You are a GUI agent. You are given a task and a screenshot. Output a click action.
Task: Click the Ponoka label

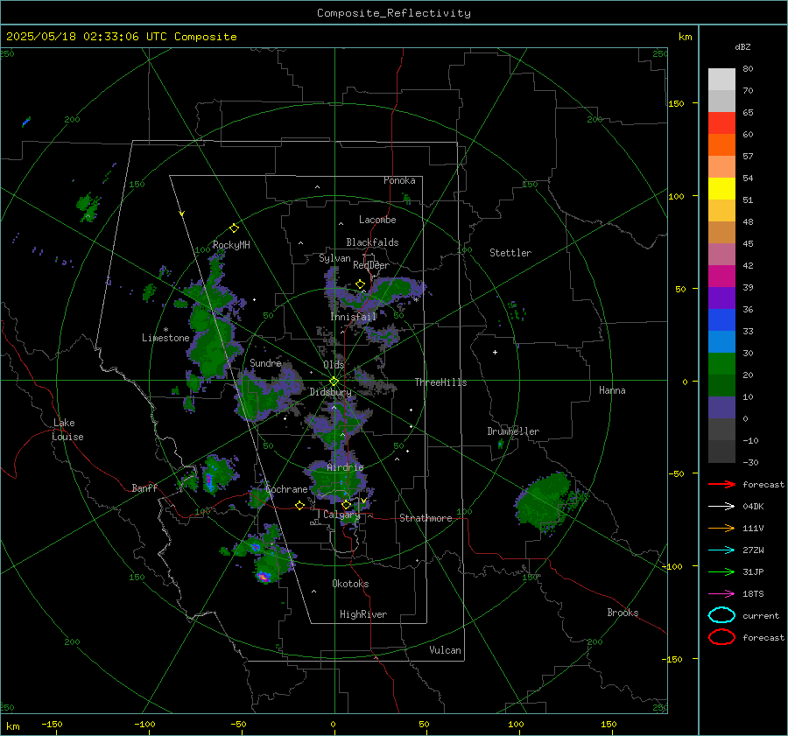click(x=399, y=180)
